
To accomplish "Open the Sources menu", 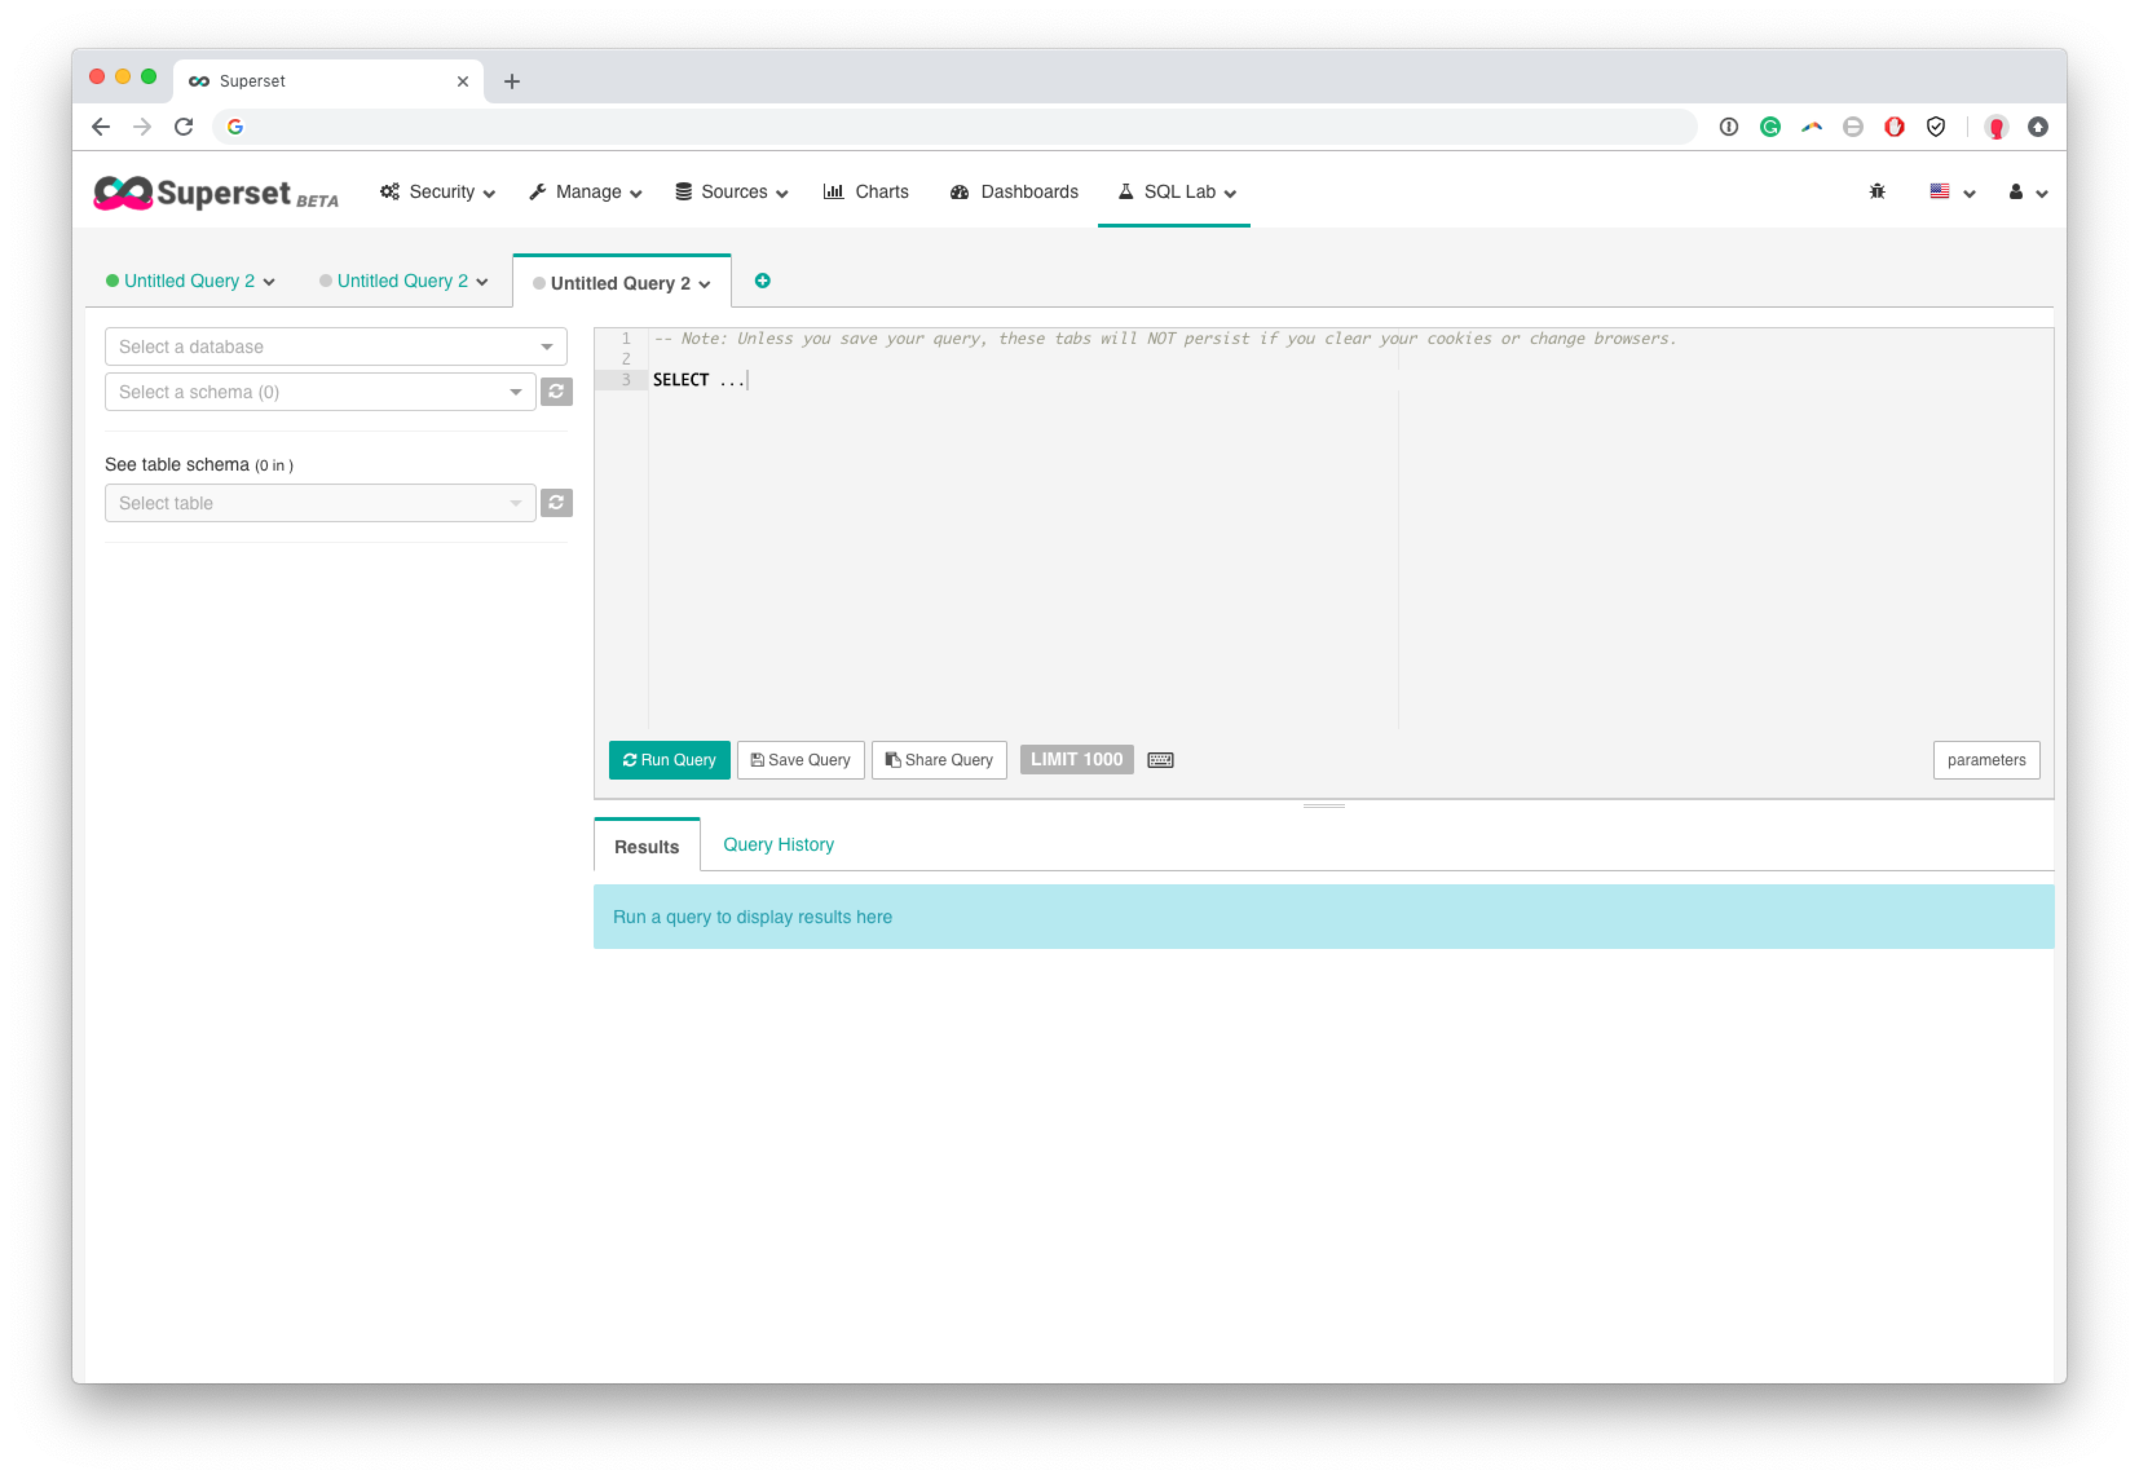I will [x=731, y=192].
